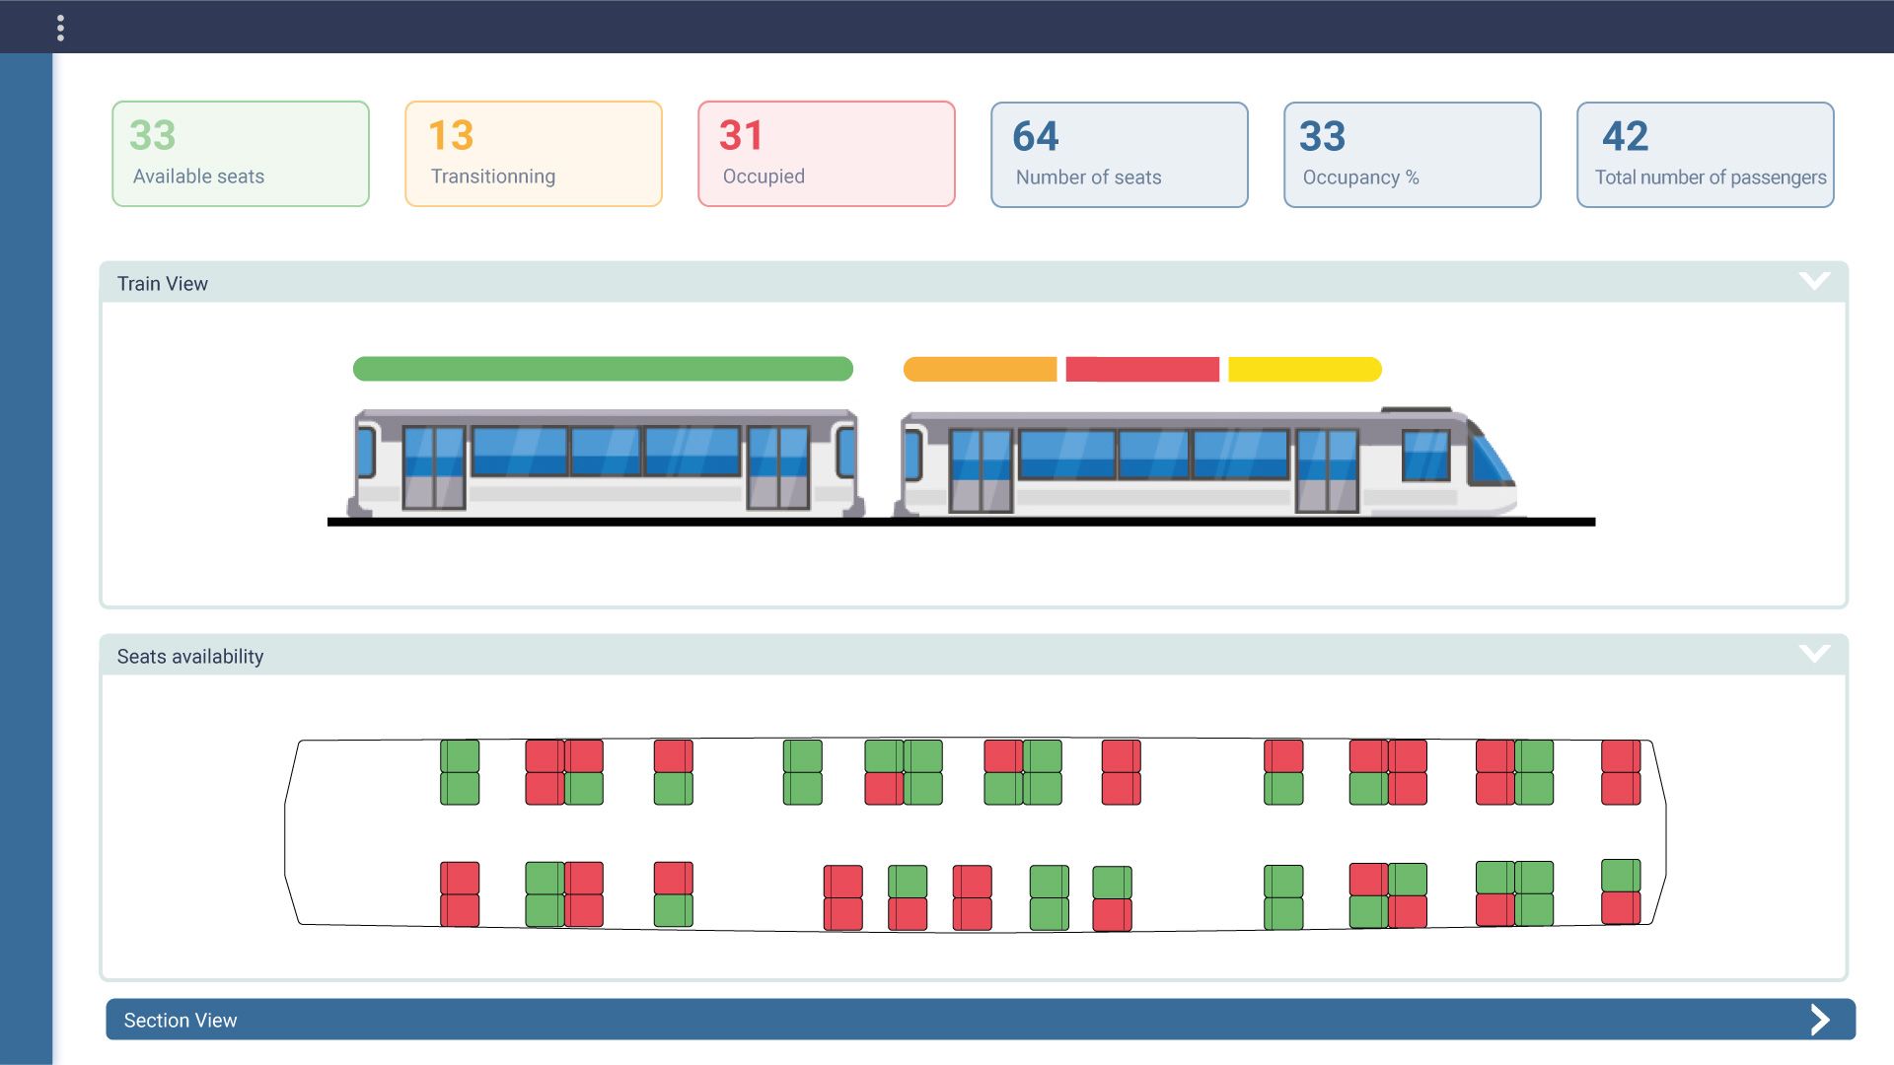Viewport: 1894px width, 1065px height.
Task: Click the red occupancy segment above front car
Action: [1142, 370]
